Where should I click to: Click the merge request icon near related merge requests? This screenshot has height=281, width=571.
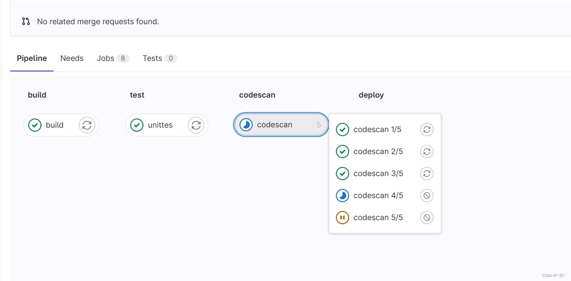[25, 21]
